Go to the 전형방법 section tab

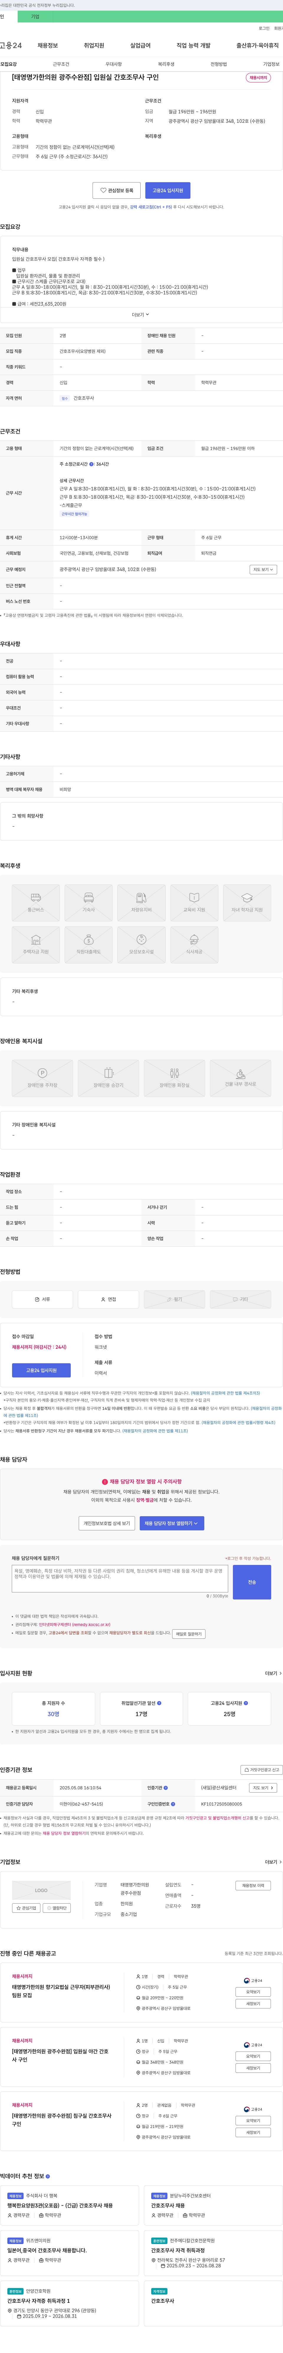(219, 64)
